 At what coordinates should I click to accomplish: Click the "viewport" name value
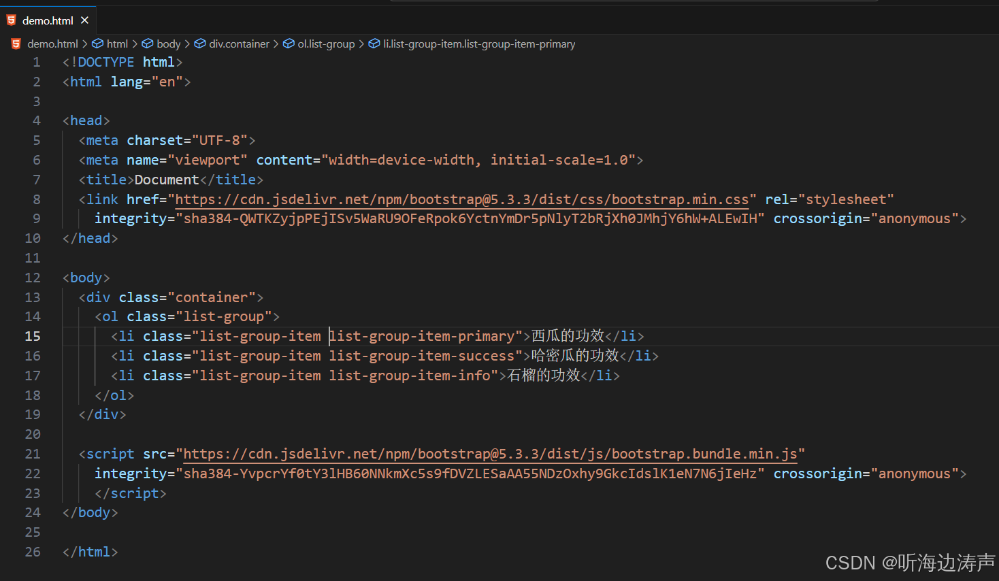208,160
